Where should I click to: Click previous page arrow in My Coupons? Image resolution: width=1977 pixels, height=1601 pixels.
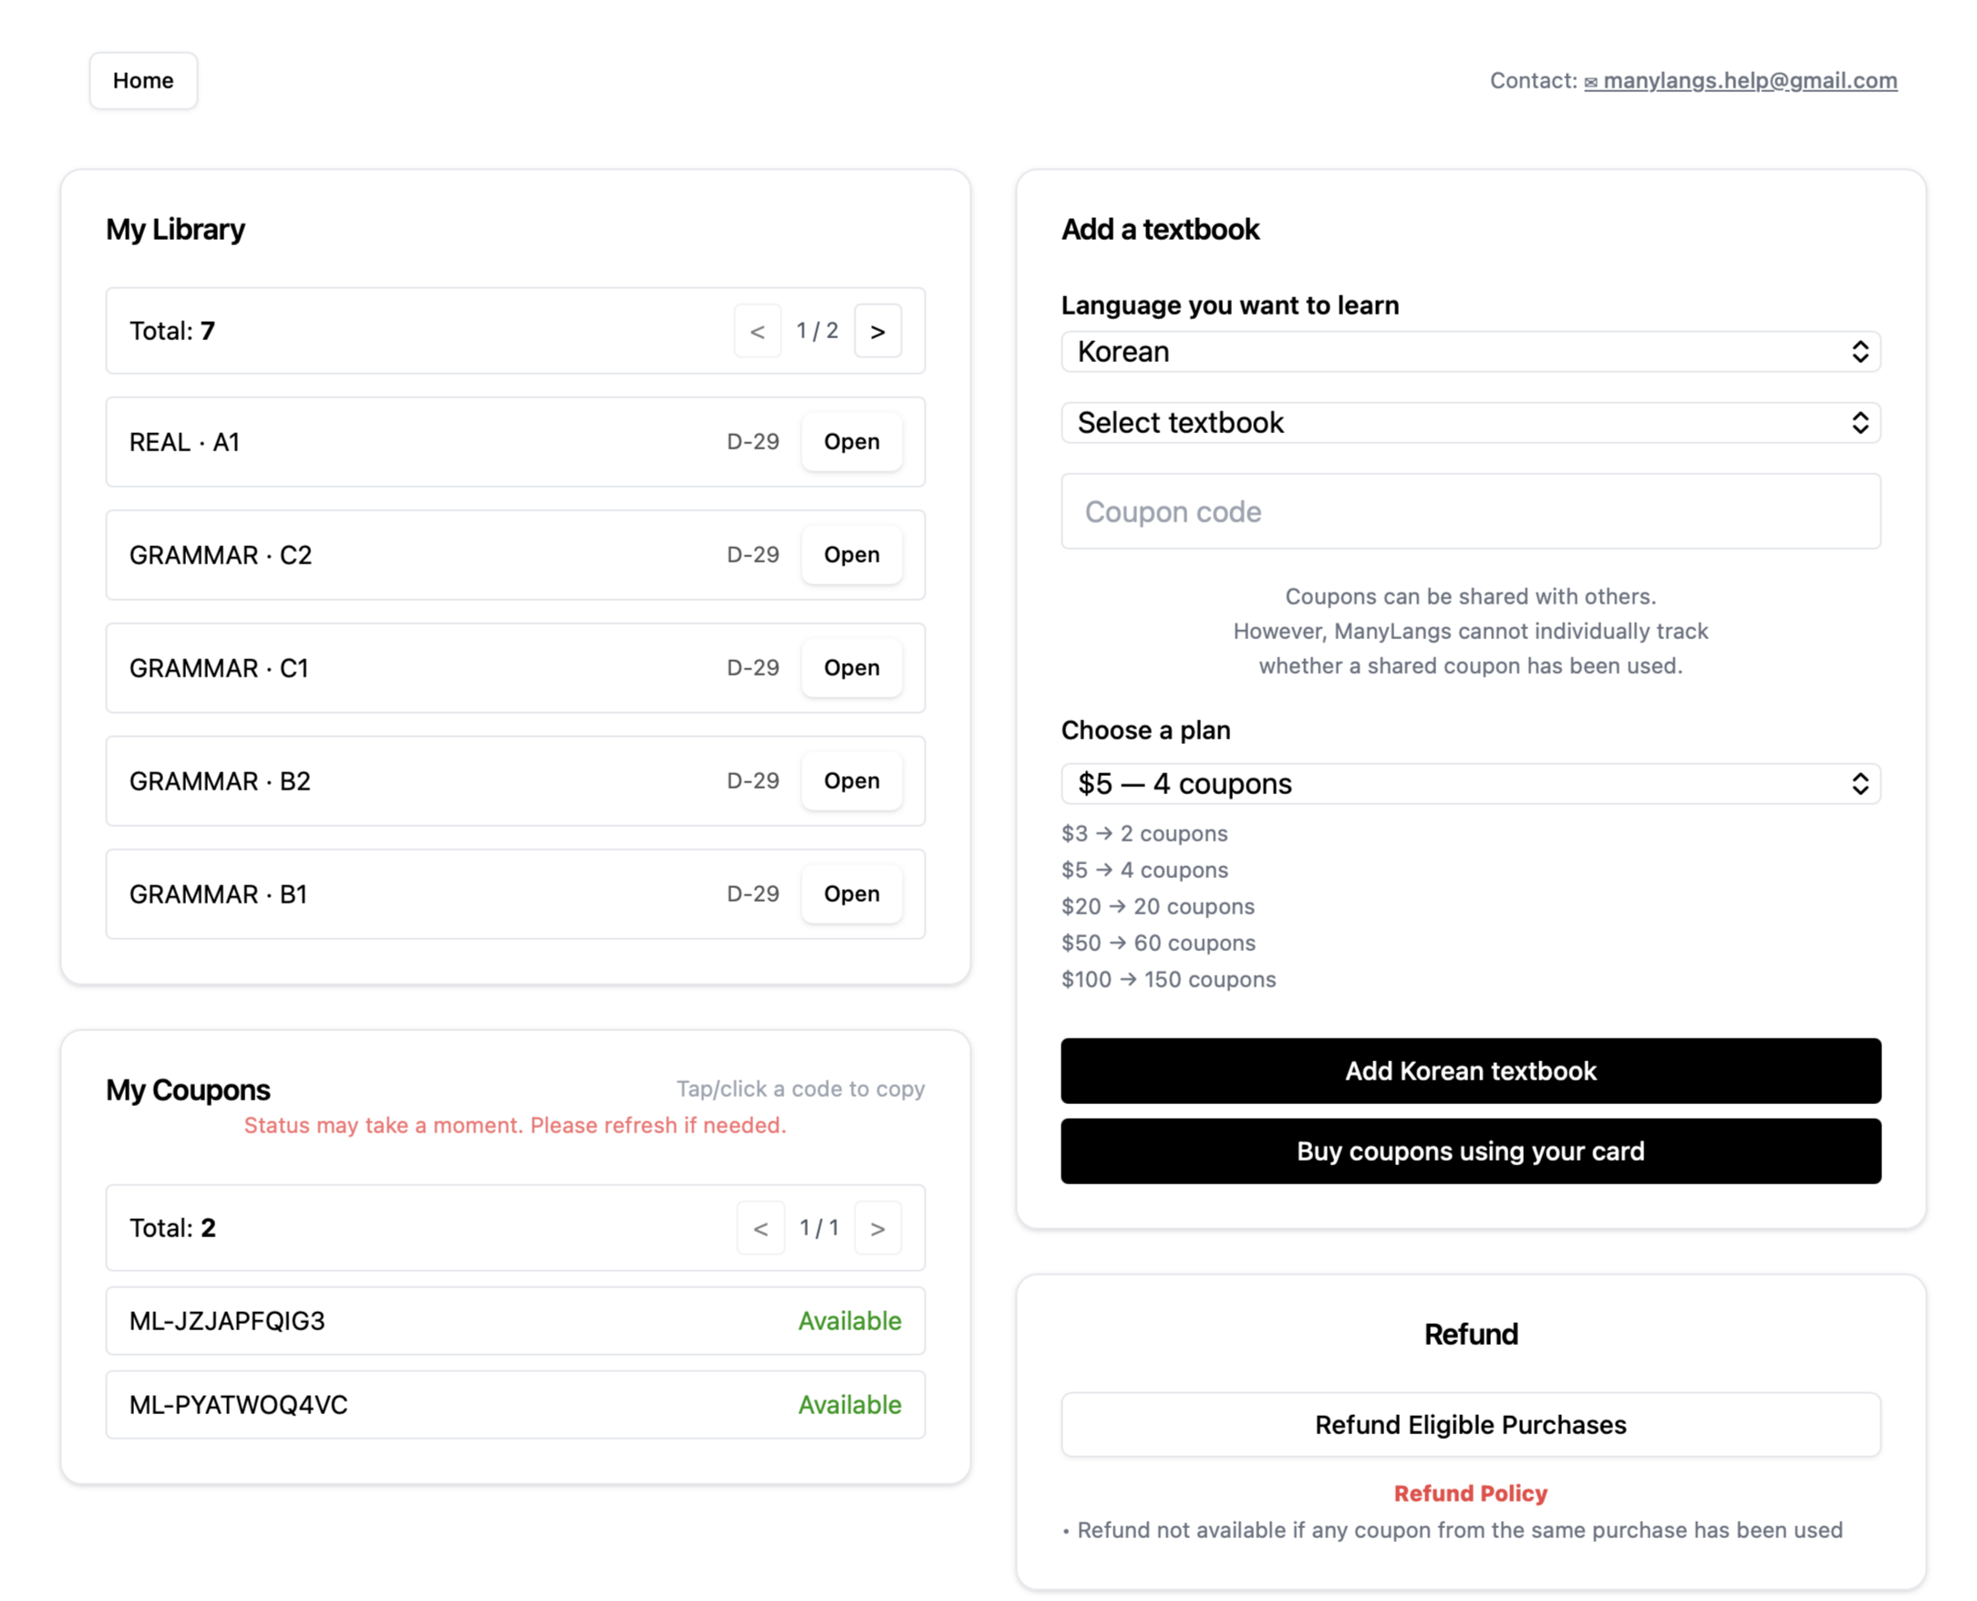tap(761, 1227)
